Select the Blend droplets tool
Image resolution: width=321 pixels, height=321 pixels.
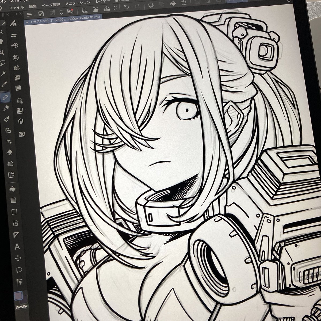click(10, 163)
